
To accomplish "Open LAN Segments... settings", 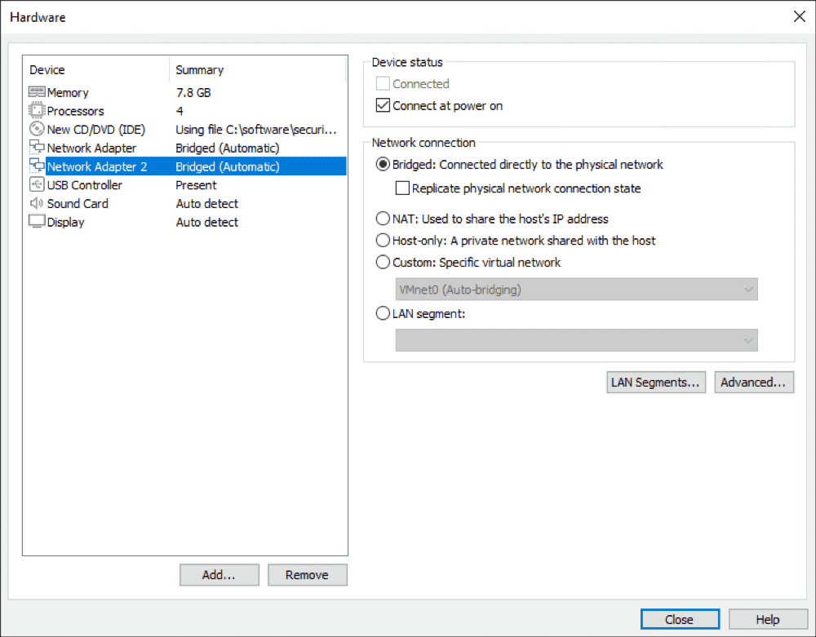I will 656,383.
